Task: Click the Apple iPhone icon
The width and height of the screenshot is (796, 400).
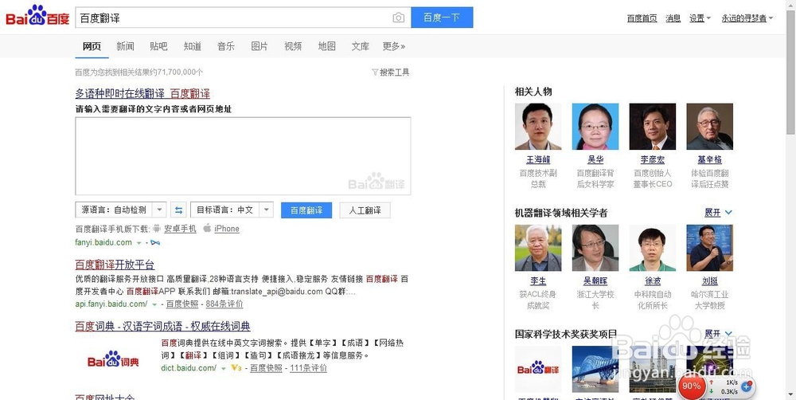Action: (207, 228)
